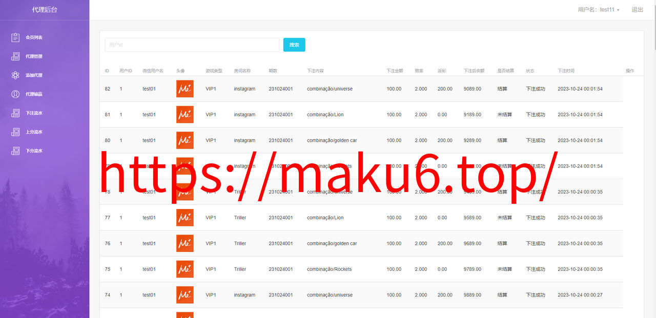
Task: Select the ID cell 82
Action: pyautogui.click(x=108, y=89)
